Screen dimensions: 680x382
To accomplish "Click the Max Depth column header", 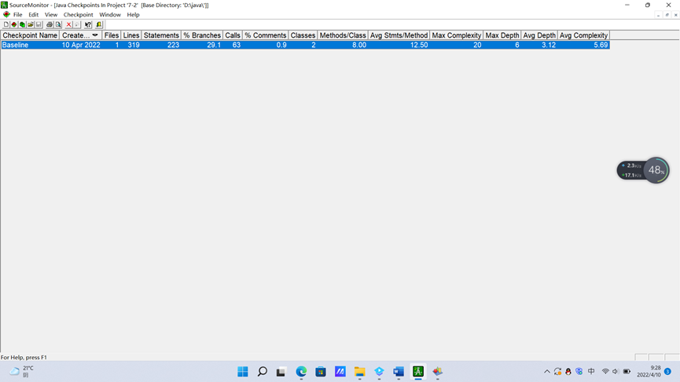I will [x=502, y=35].
